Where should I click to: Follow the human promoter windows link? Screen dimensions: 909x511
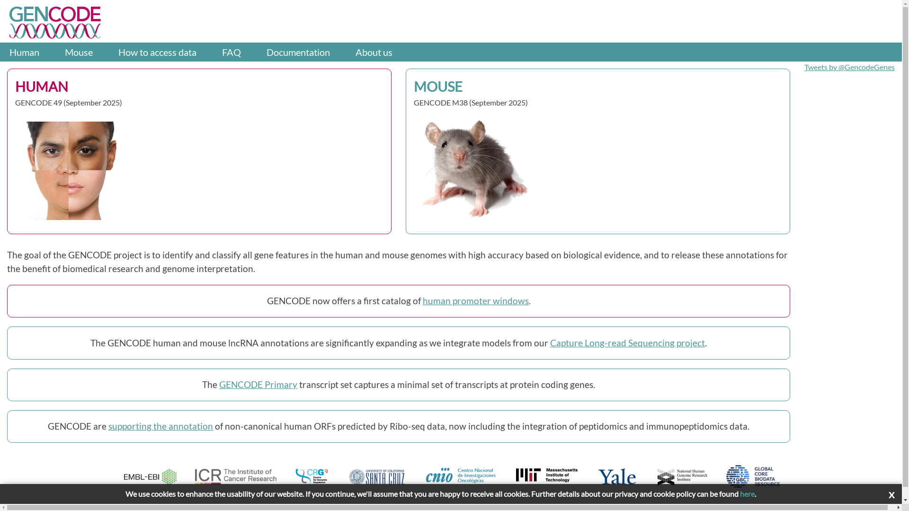point(475,301)
